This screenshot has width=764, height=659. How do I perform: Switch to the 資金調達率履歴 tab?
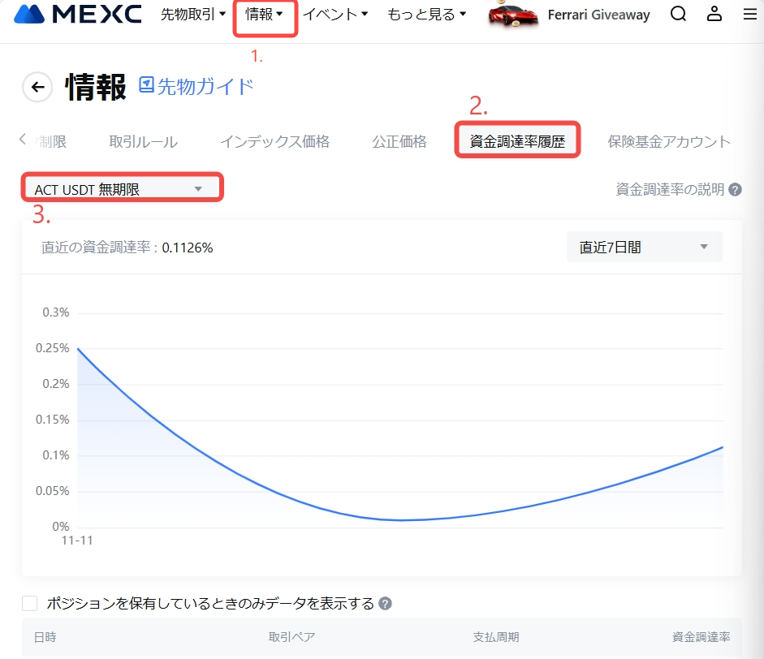tap(517, 142)
